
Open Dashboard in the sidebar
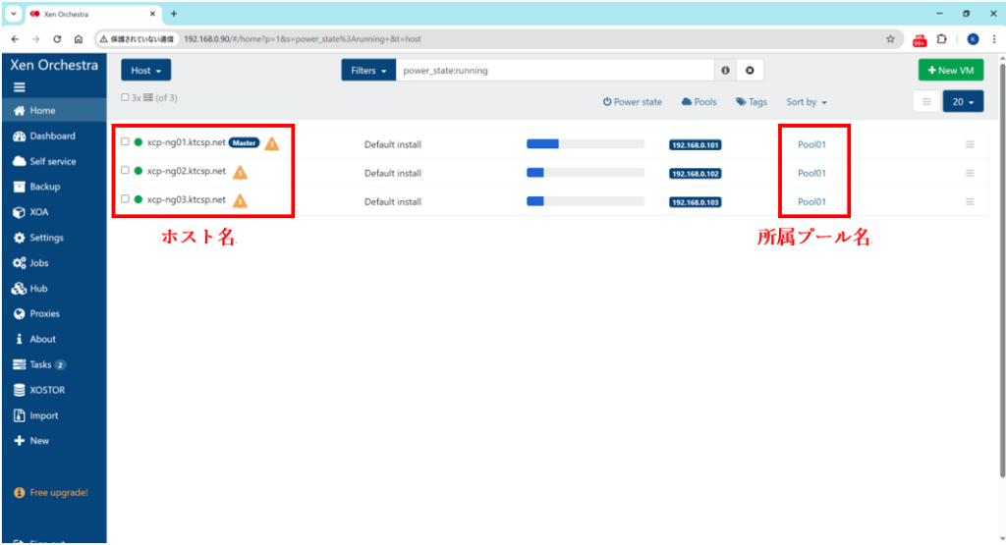[x=51, y=136]
